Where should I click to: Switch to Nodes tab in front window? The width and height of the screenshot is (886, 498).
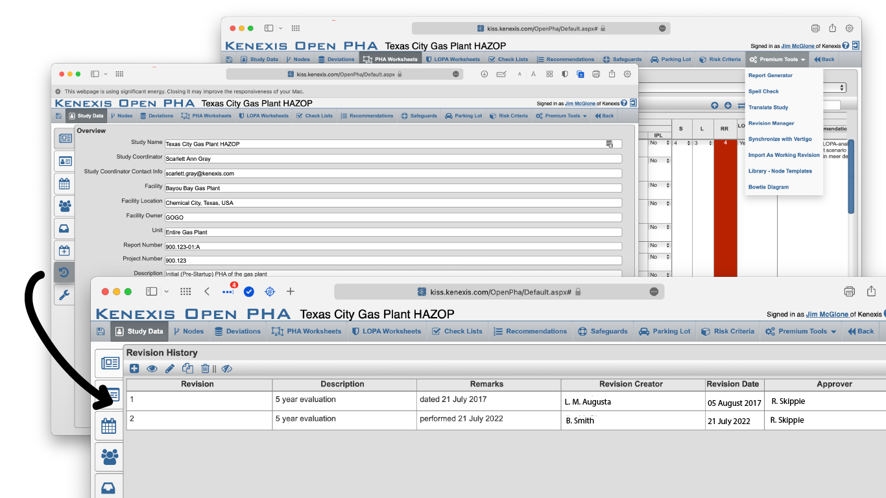188,331
